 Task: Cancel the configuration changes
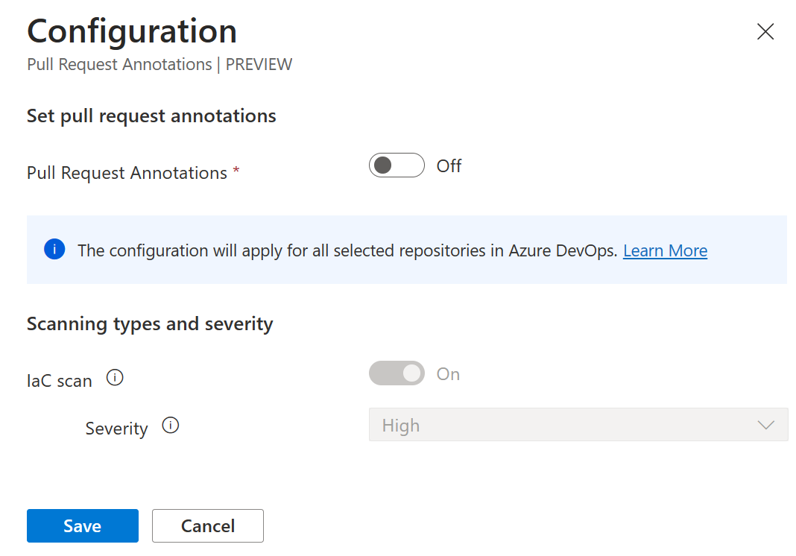point(208,525)
